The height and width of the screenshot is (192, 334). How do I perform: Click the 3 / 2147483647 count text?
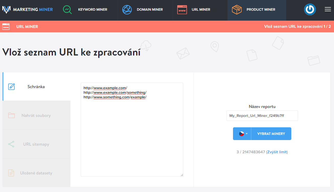(x=251, y=152)
